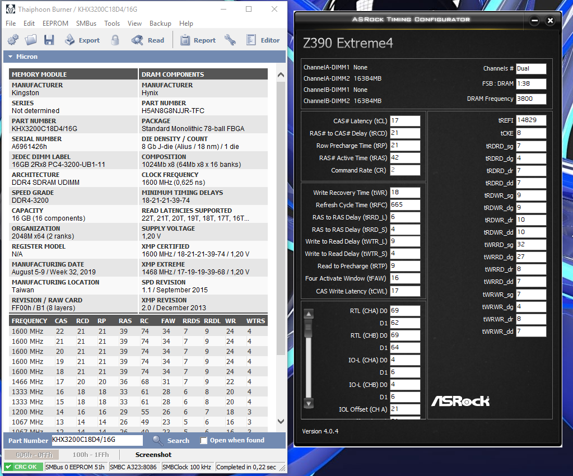Click the IOL Offset (CH A) field
The image size is (573, 476).
[x=406, y=409]
